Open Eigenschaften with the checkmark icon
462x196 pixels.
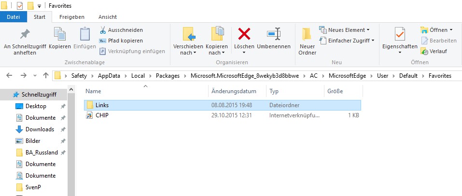pos(399,35)
